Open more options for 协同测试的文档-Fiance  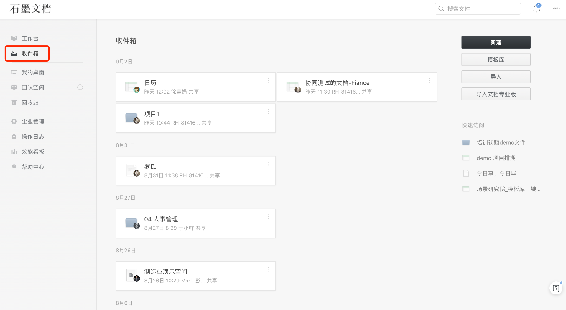pyautogui.click(x=429, y=81)
